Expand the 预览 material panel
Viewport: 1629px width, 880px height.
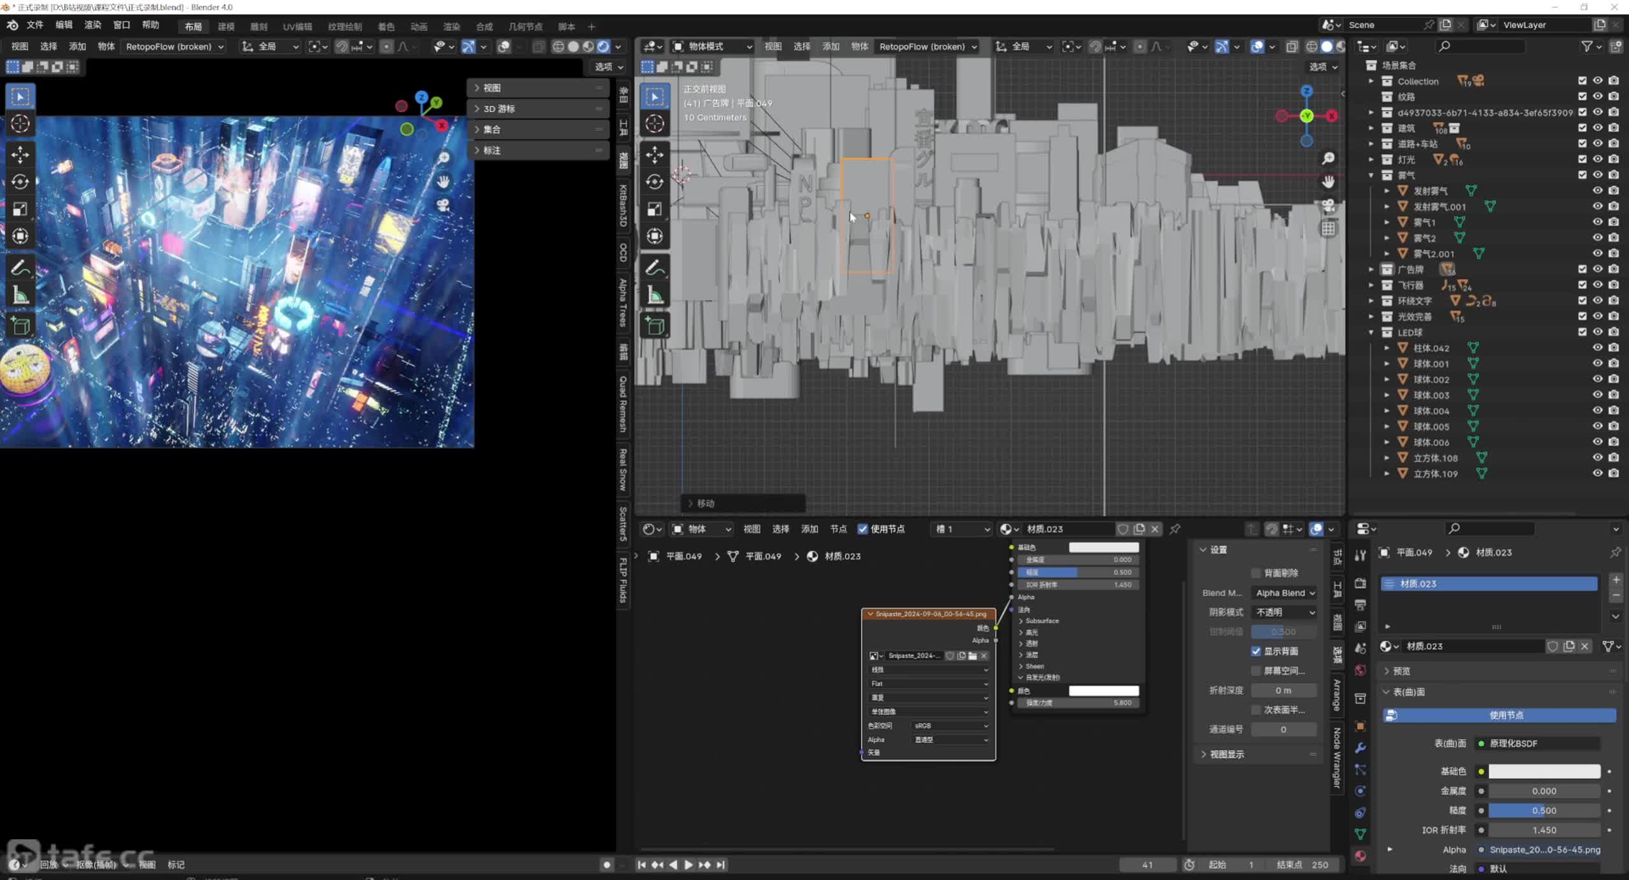coord(1502,671)
